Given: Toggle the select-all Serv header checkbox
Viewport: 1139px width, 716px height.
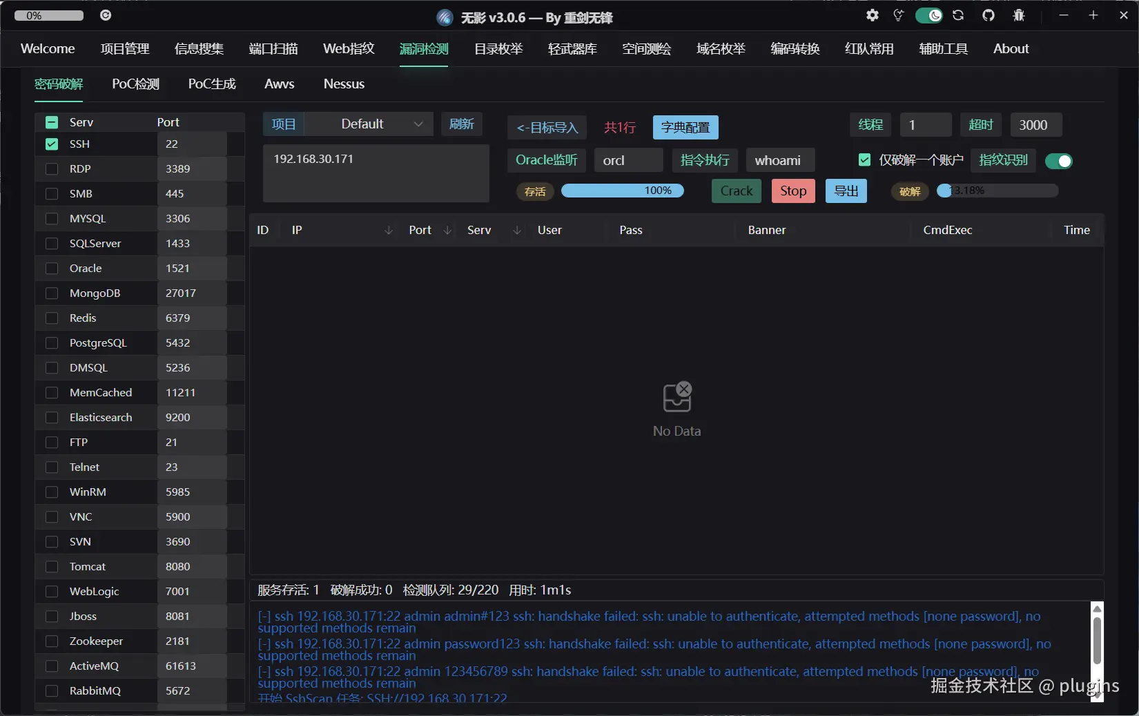Looking at the screenshot, I should pyautogui.click(x=52, y=122).
